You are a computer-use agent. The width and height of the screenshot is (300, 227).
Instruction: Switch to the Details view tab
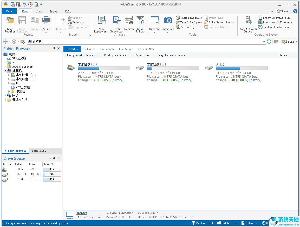coord(89,49)
